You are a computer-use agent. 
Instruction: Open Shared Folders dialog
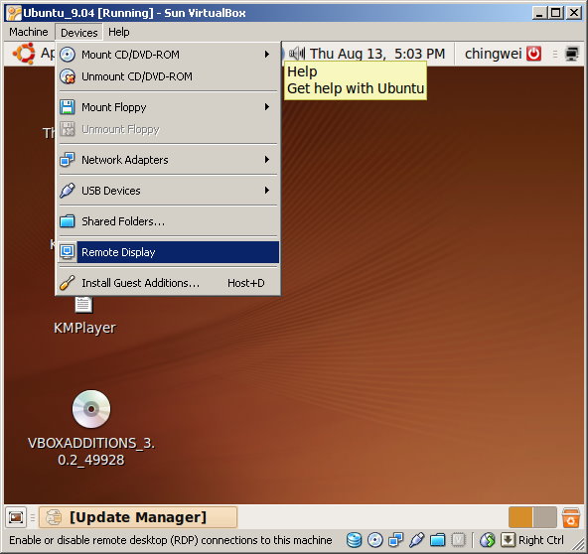(169, 221)
